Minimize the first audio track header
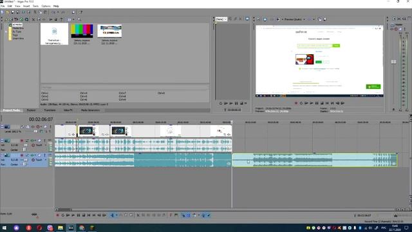The height and width of the screenshot is (232, 412). [x=3, y=140]
